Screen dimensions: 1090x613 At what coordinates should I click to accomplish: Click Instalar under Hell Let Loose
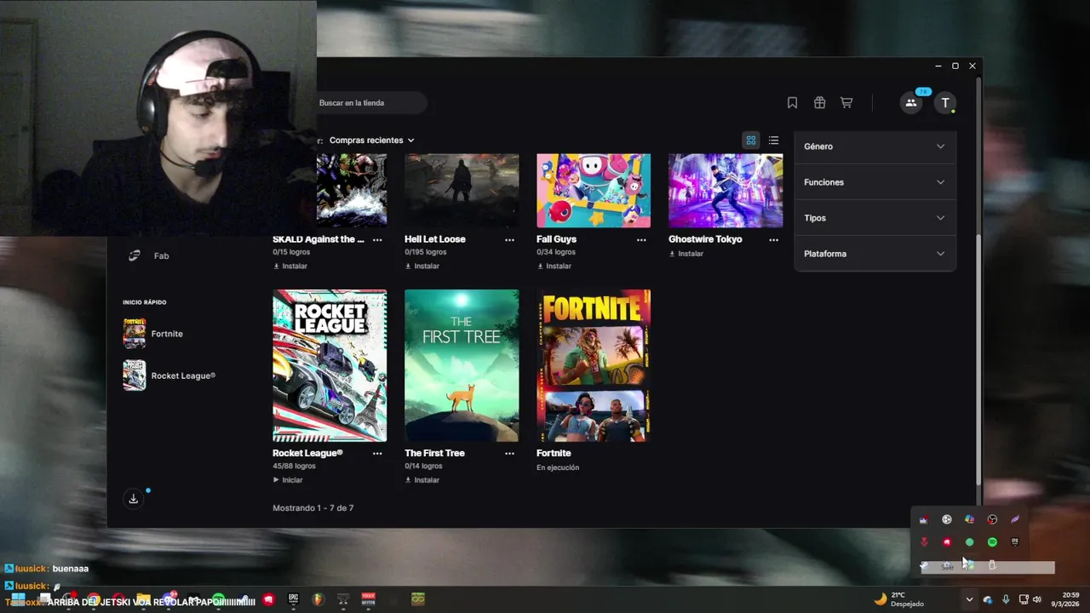tap(422, 266)
